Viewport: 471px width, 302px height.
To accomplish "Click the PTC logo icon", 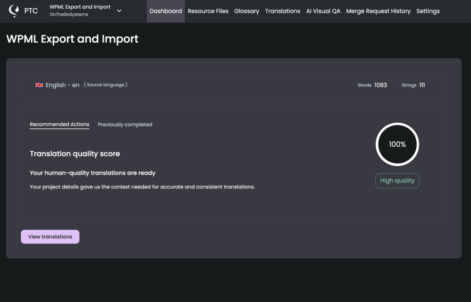I will point(14,11).
